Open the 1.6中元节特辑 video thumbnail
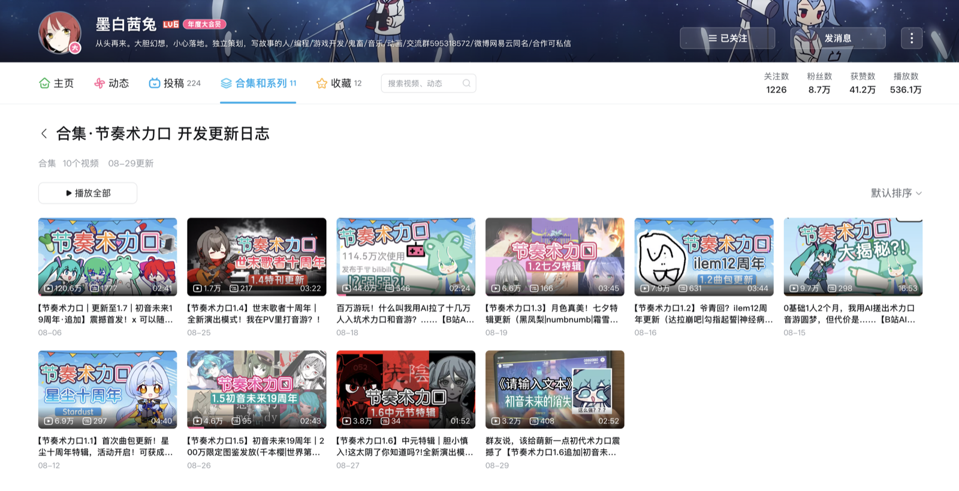 click(x=406, y=390)
